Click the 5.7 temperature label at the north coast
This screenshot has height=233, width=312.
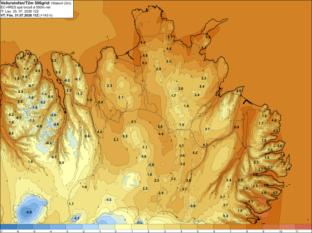coord(170,37)
